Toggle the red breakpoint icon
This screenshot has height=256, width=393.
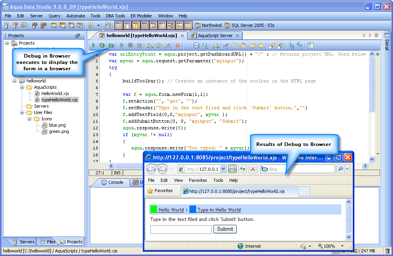point(178,45)
